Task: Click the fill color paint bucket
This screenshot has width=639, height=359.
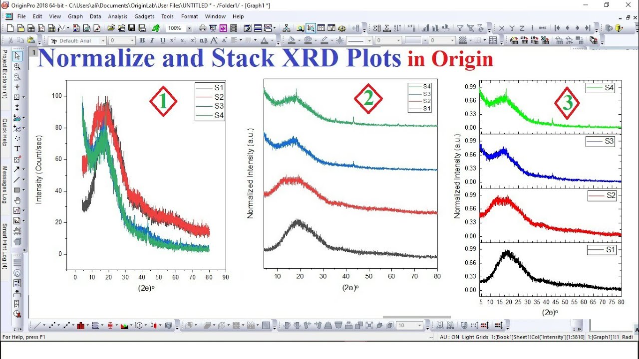Action: pos(292,40)
